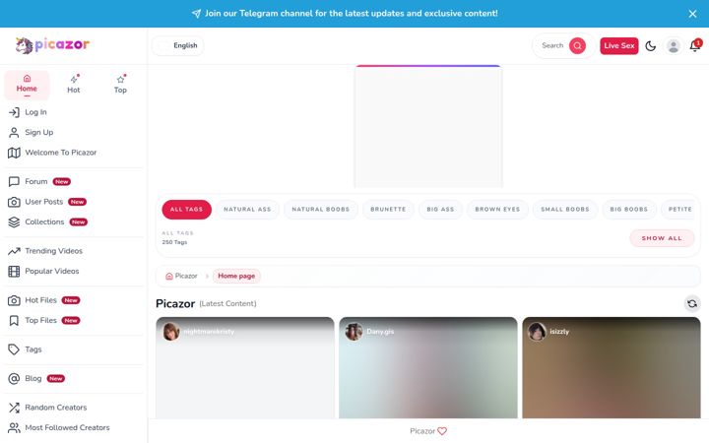Viewport: 709px width, 443px height.
Task: Open the Blog at-sign icon
Action: point(14,378)
